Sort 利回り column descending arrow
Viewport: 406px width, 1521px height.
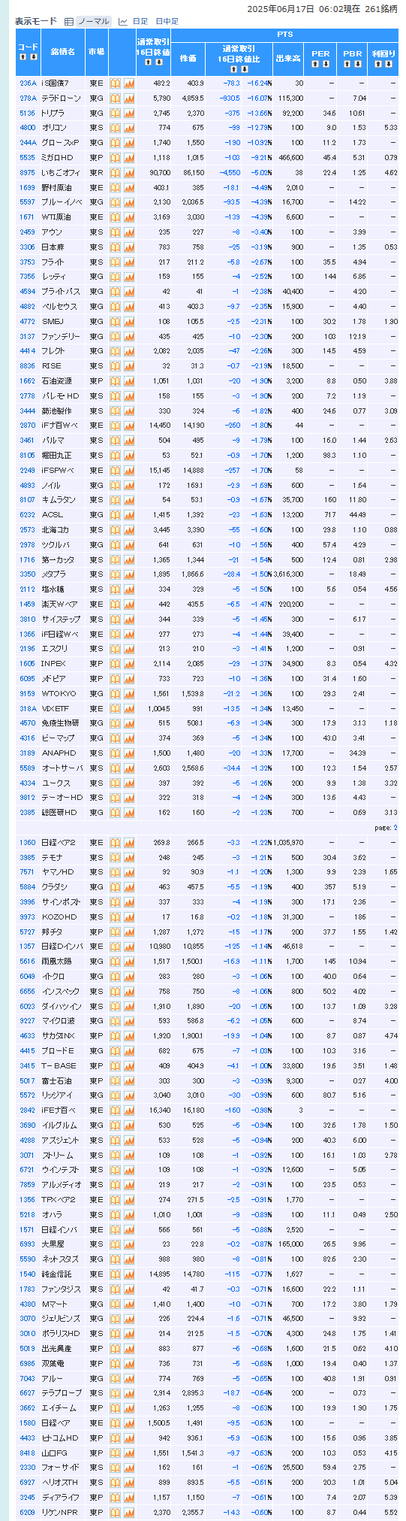[389, 63]
